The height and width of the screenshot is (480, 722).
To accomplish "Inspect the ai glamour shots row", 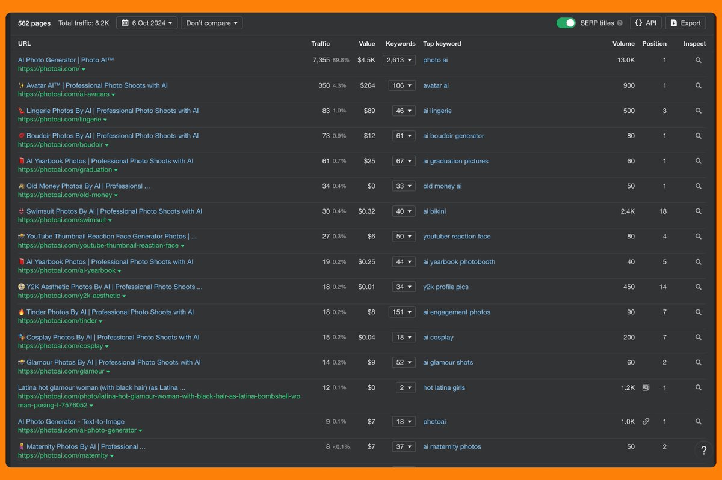I will point(698,363).
